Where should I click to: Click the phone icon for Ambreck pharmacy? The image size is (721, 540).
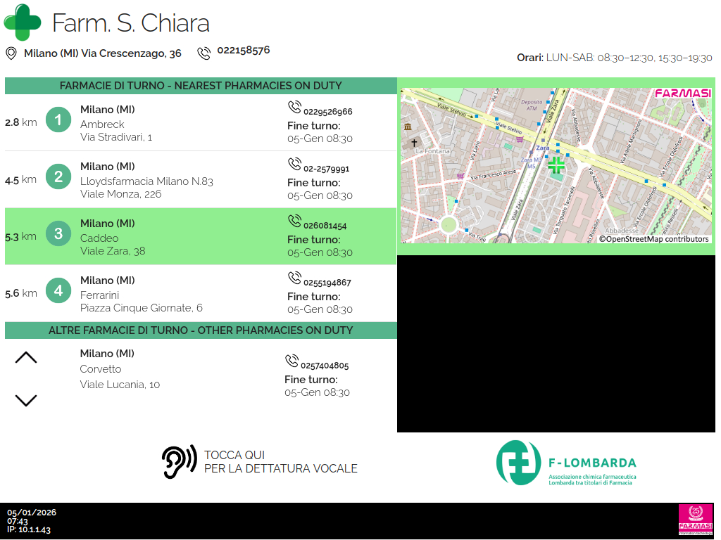tap(294, 108)
